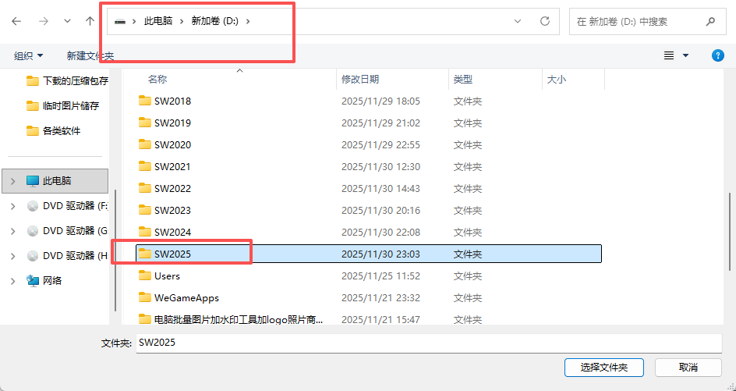Click the forward navigation arrow
This screenshot has width=736, height=391.
(x=44, y=21)
